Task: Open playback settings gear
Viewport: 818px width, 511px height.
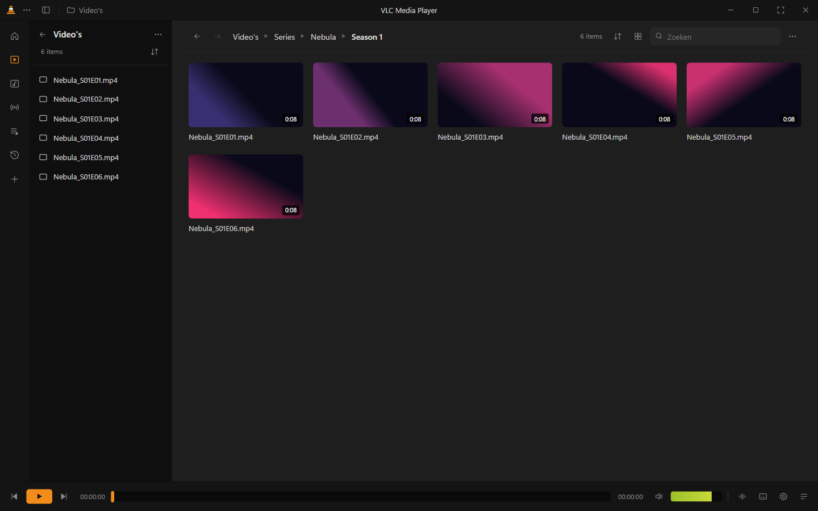Action: tap(783, 496)
